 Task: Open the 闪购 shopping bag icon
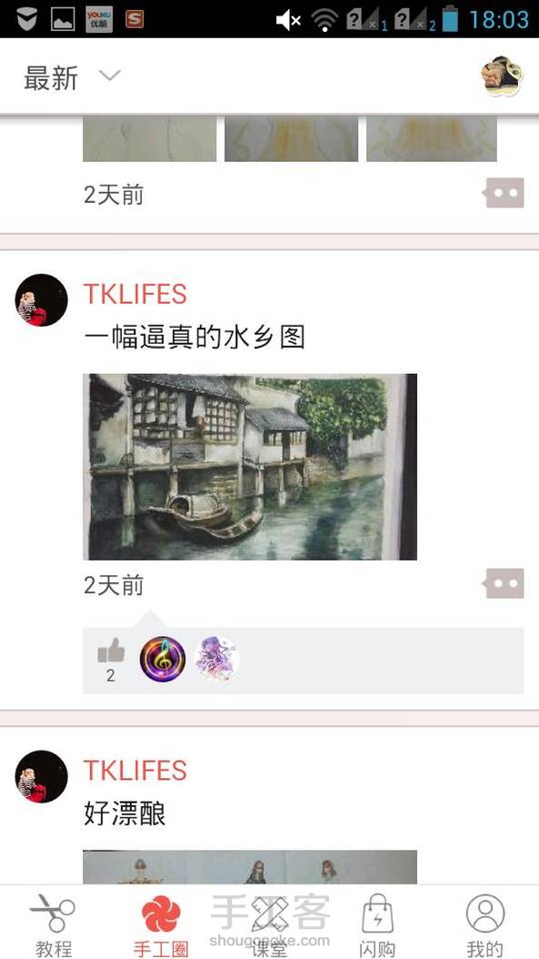tap(377, 914)
